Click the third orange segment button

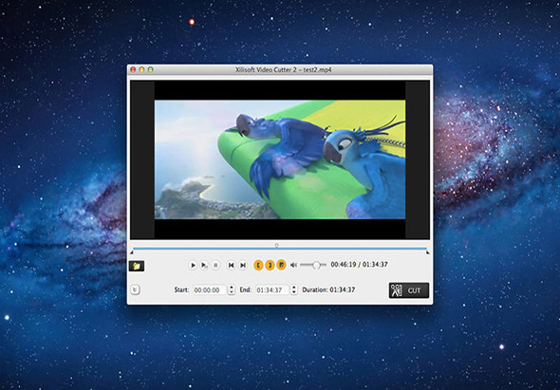pyautogui.click(x=282, y=265)
